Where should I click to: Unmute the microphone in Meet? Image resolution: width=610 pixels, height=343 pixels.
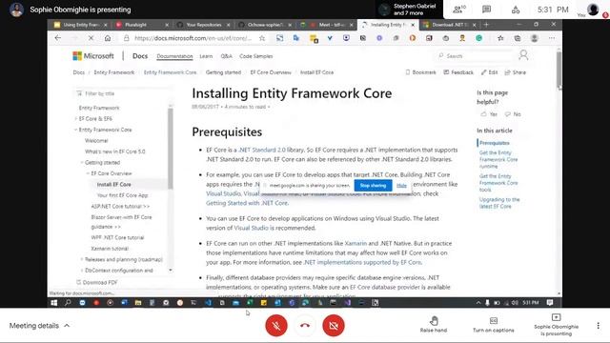276,325
